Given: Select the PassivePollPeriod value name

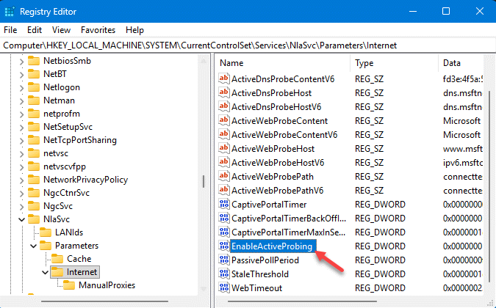Looking at the screenshot, I should tap(265, 260).
